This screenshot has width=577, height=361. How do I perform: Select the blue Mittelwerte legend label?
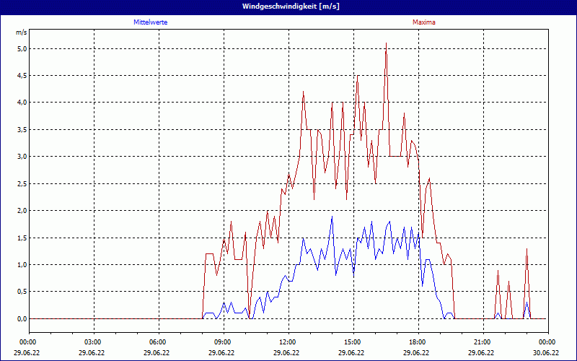click(150, 22)
